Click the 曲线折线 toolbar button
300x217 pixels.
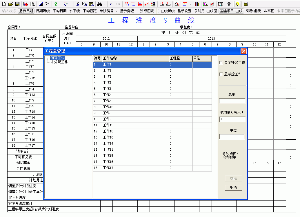pyautogui.click(x=168, y=11)
